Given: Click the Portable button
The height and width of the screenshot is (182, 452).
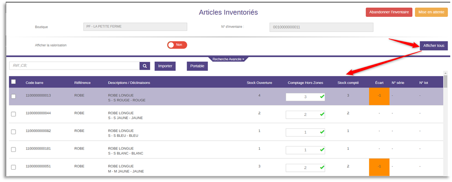Looking at the screenshot, I should [197, 66].
